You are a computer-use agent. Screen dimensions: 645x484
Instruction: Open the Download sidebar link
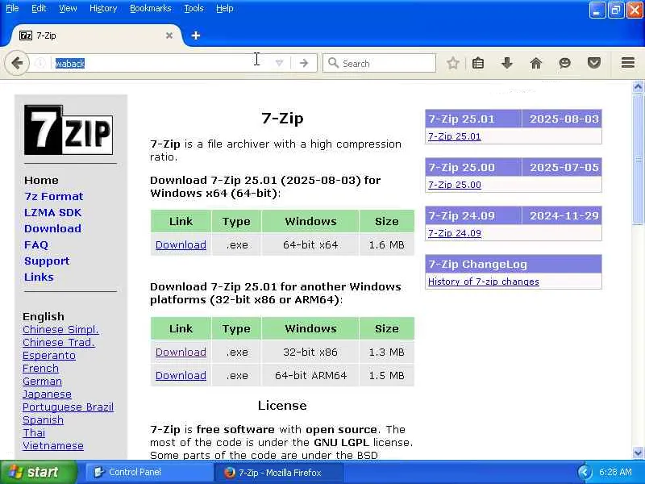point(52,228)
